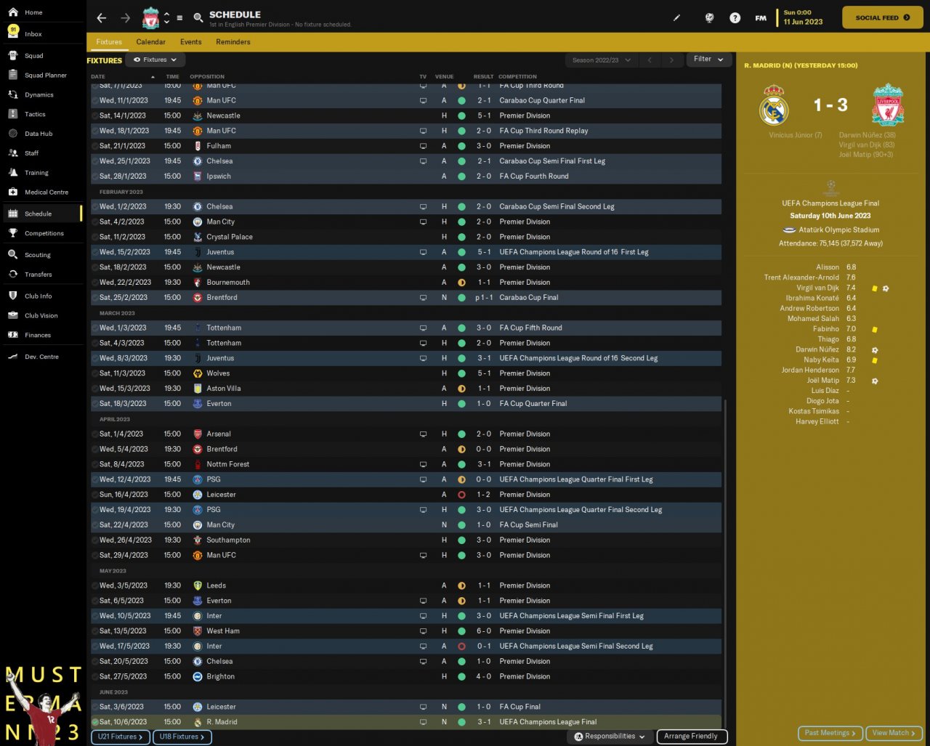930x746 pixels.
Task: Sort fixtures by the RESULT column header
Action: tap(483, 76)
